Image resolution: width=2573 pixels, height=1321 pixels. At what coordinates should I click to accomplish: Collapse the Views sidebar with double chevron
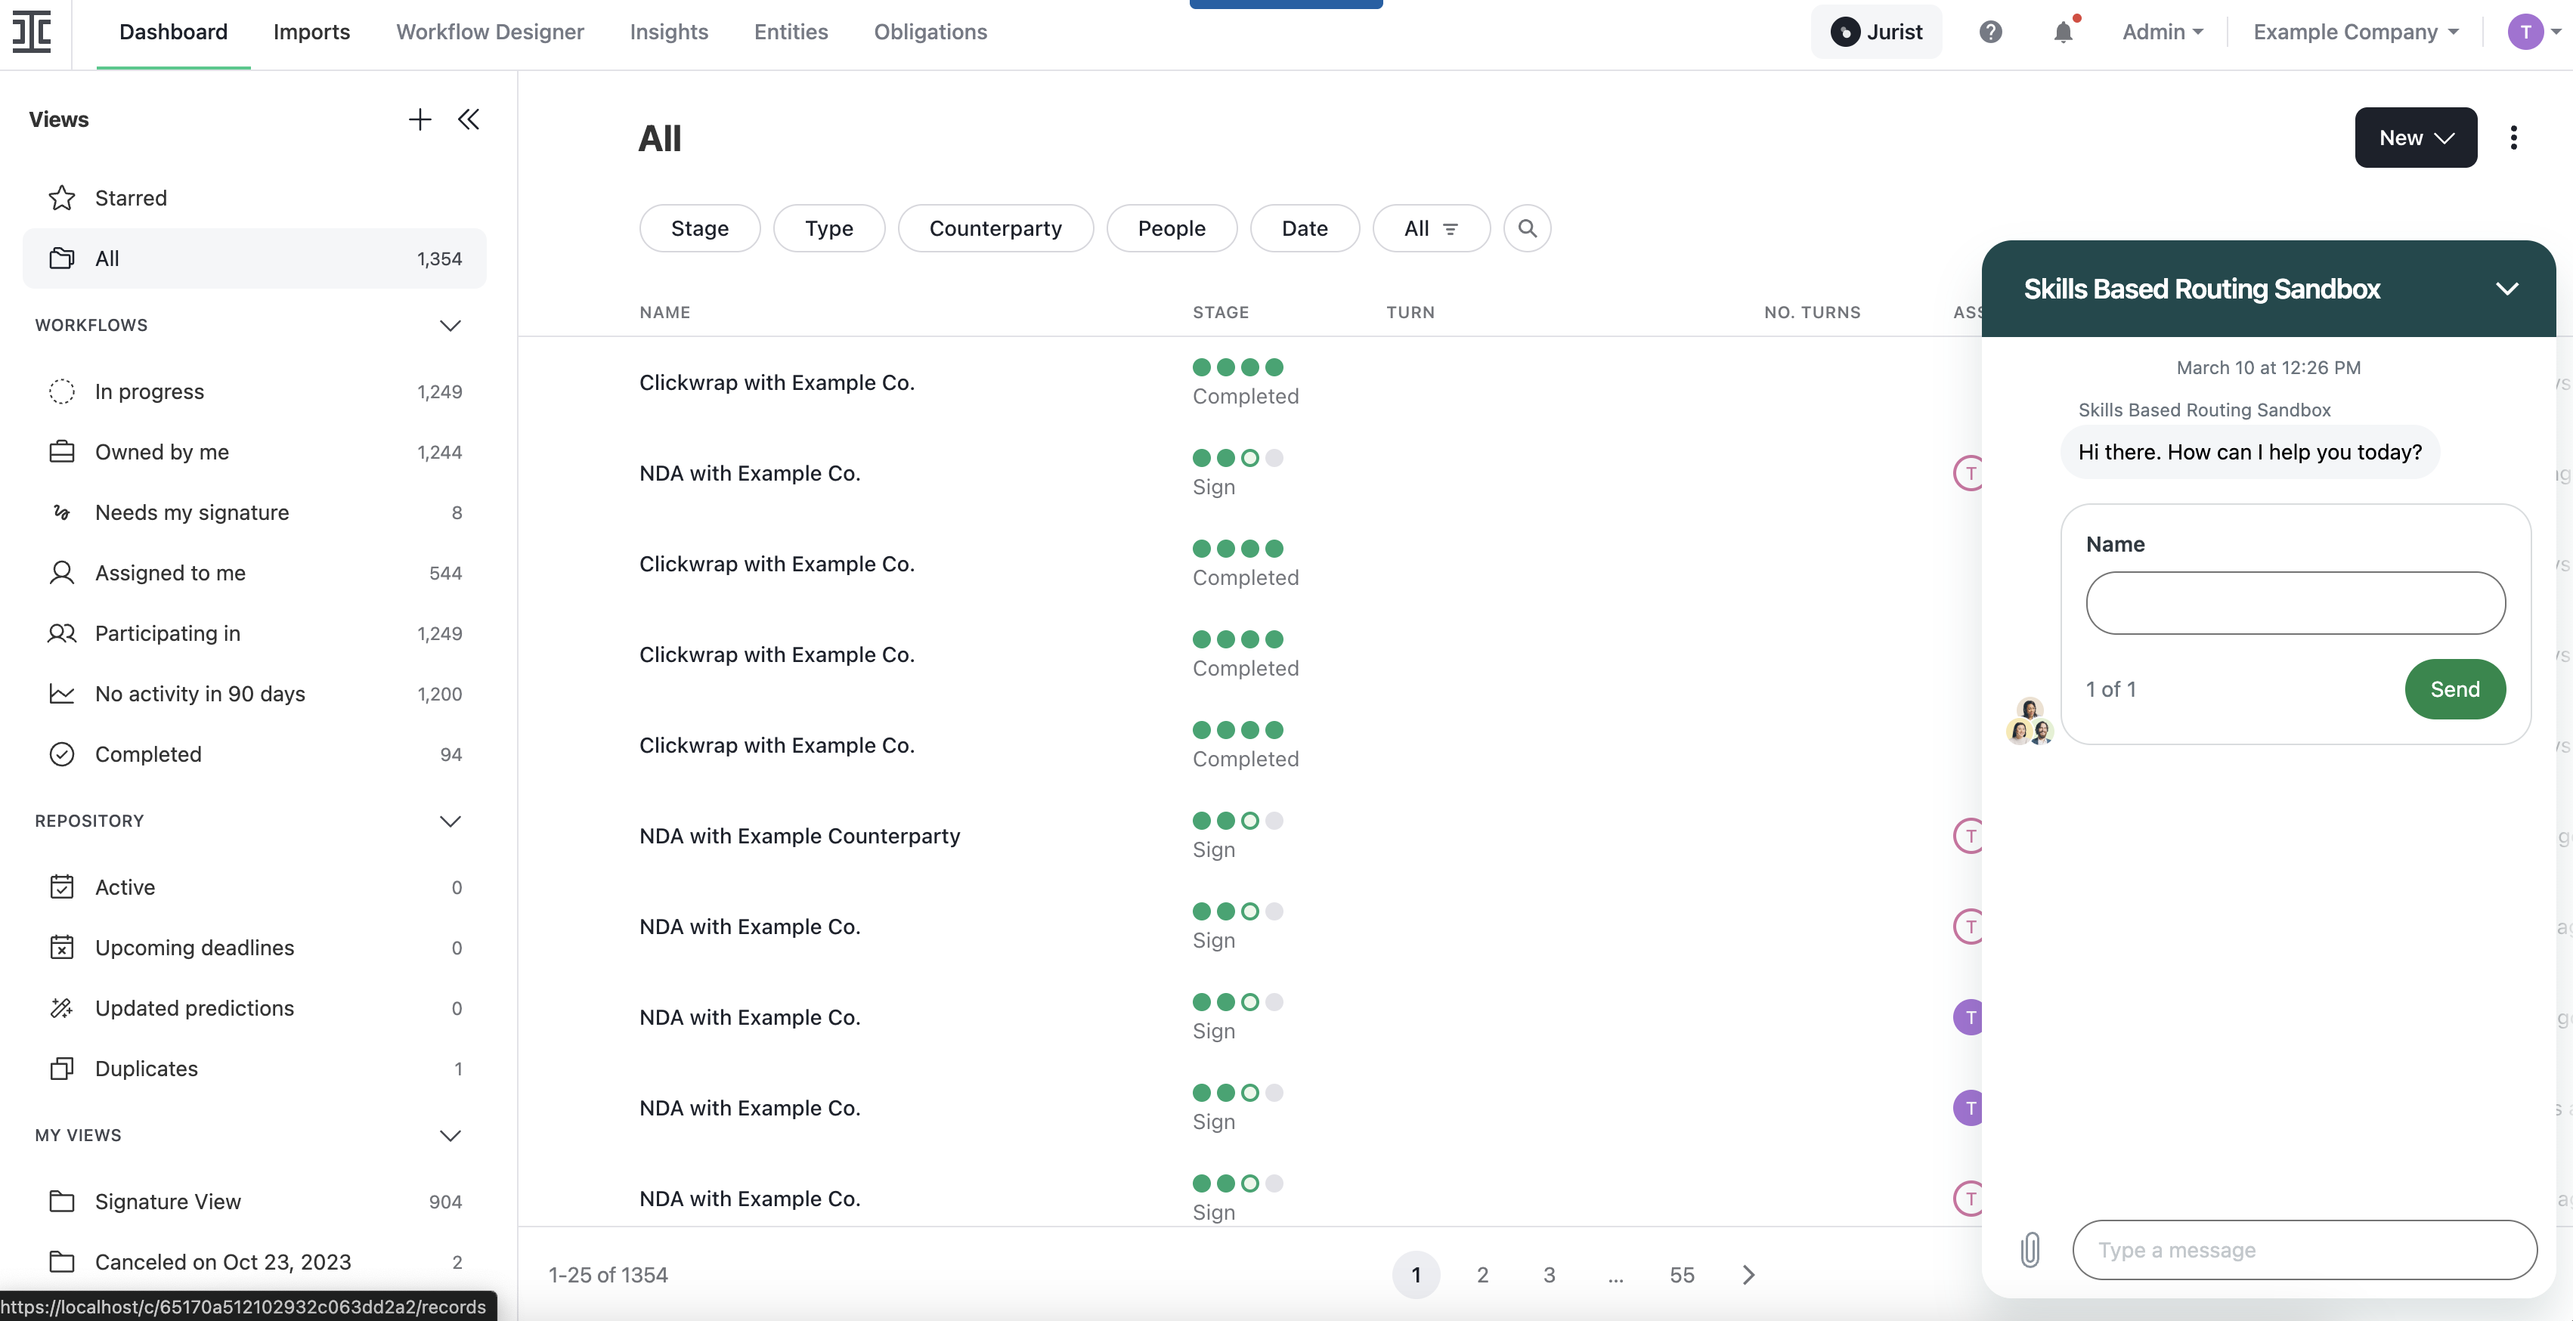pyautogui.click(x=469, y=120)
